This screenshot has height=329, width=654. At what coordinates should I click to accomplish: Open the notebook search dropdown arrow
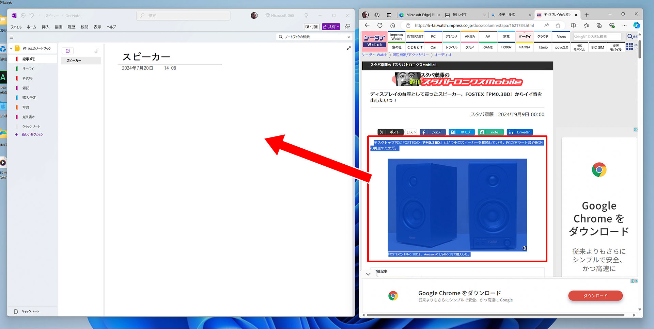point(348,37)
